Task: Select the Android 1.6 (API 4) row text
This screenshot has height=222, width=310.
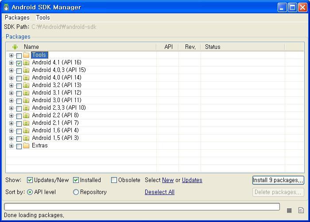Action: 55,130
